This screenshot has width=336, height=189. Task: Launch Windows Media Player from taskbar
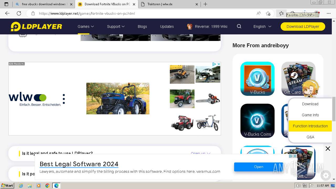pos(39,186)
